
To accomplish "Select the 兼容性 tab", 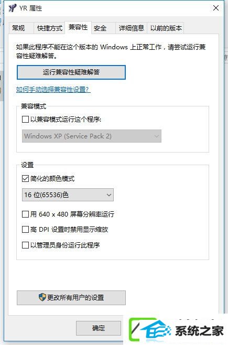I will click(78, 27).
